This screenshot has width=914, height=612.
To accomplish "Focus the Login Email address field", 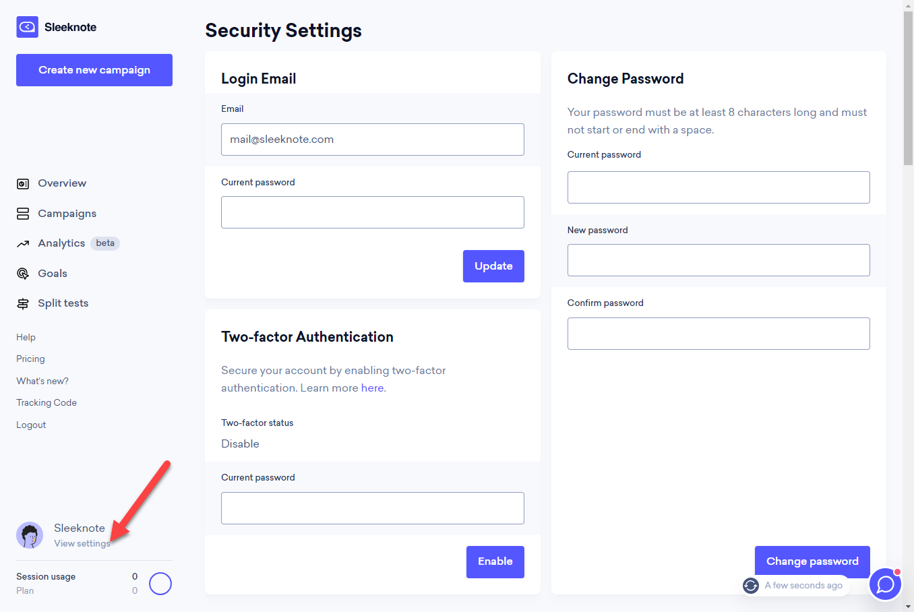I will (x=372, y=140).
